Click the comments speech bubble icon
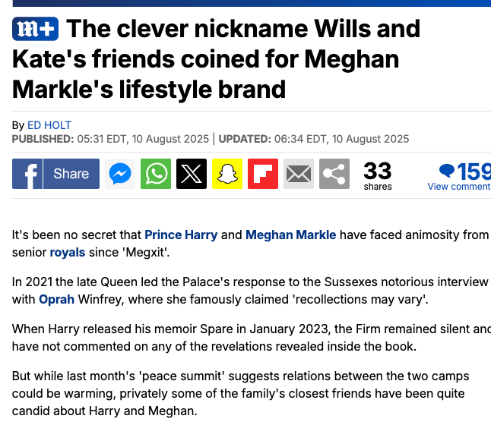491x425 pixels. point(448,171)
